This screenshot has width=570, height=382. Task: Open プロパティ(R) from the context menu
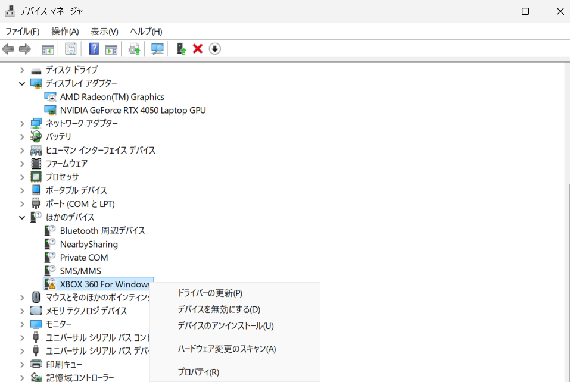coord(198,372)
